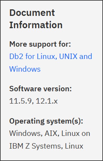Click the blue Windows link text
Screen dimensions: 103x161
25,69
